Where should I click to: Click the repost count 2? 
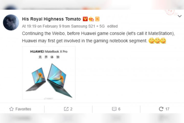[71, 109]
